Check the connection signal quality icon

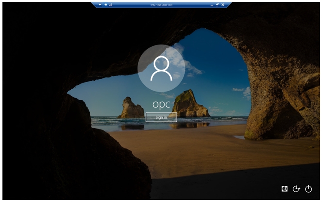coord(111,4)
